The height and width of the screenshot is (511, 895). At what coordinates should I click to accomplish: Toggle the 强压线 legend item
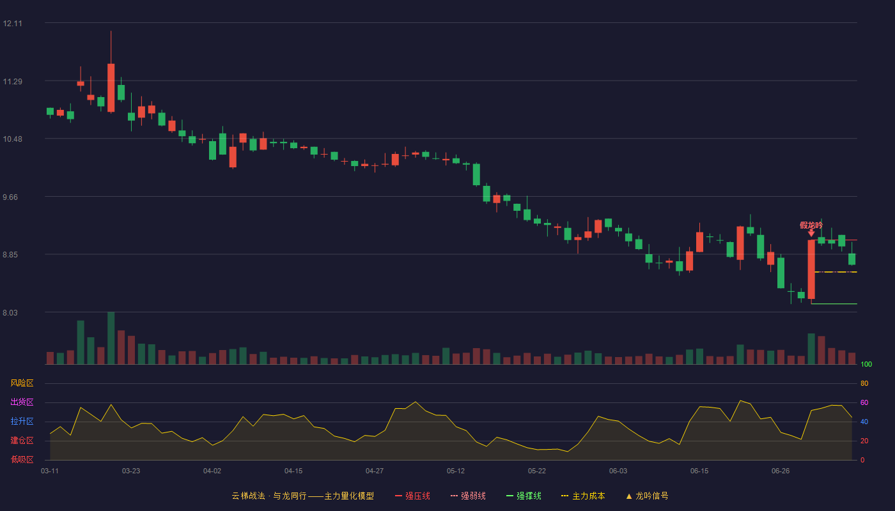412,496
